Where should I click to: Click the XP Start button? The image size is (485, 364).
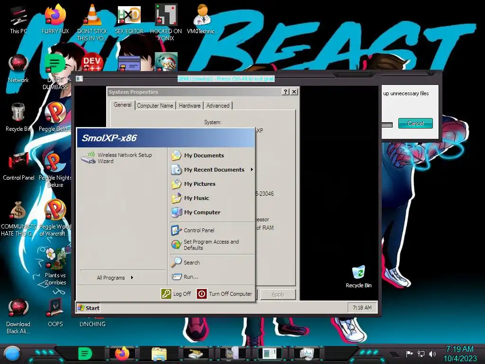pos(89,308)
